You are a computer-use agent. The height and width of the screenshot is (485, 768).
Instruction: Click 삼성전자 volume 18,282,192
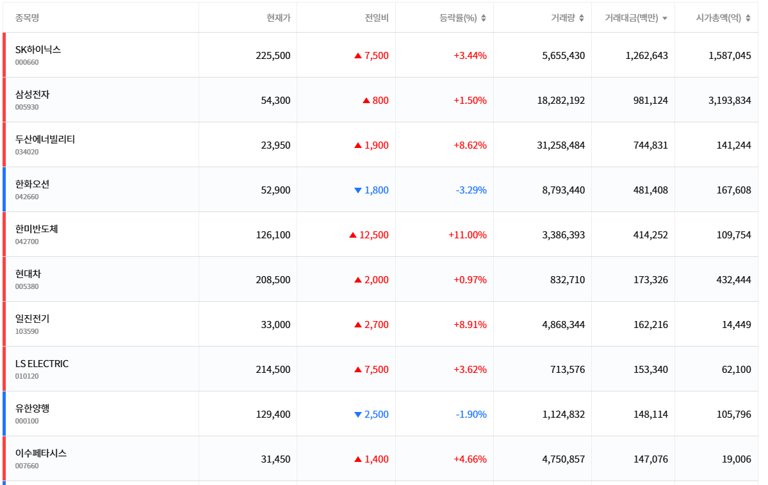pyautogui.click(x=561, y=101)
